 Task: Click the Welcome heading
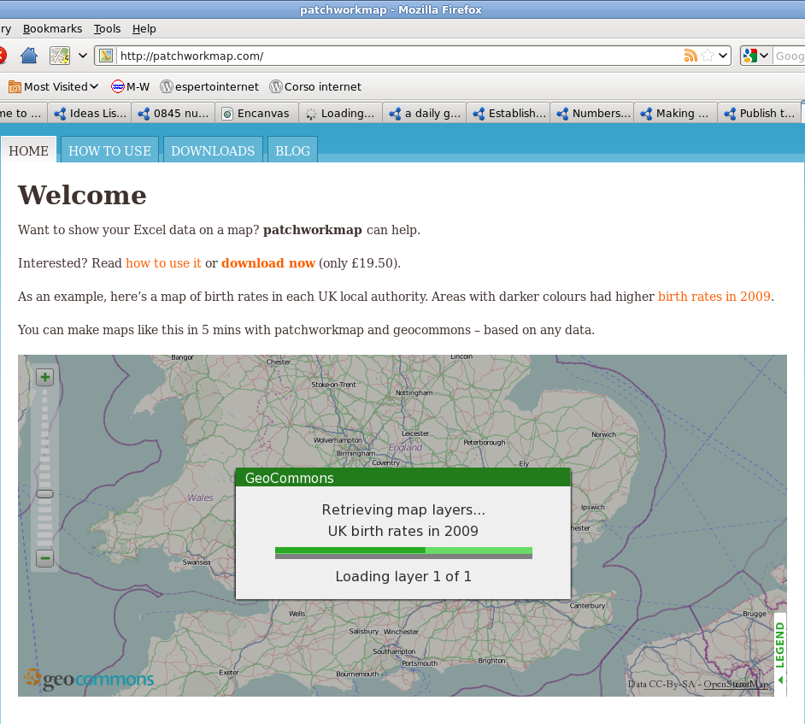(82, 195)
